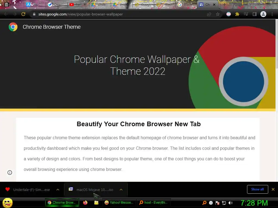The image size is (278, 208).
Task: Click the pink-white round extension icon
Action: (x=229, y=14)
